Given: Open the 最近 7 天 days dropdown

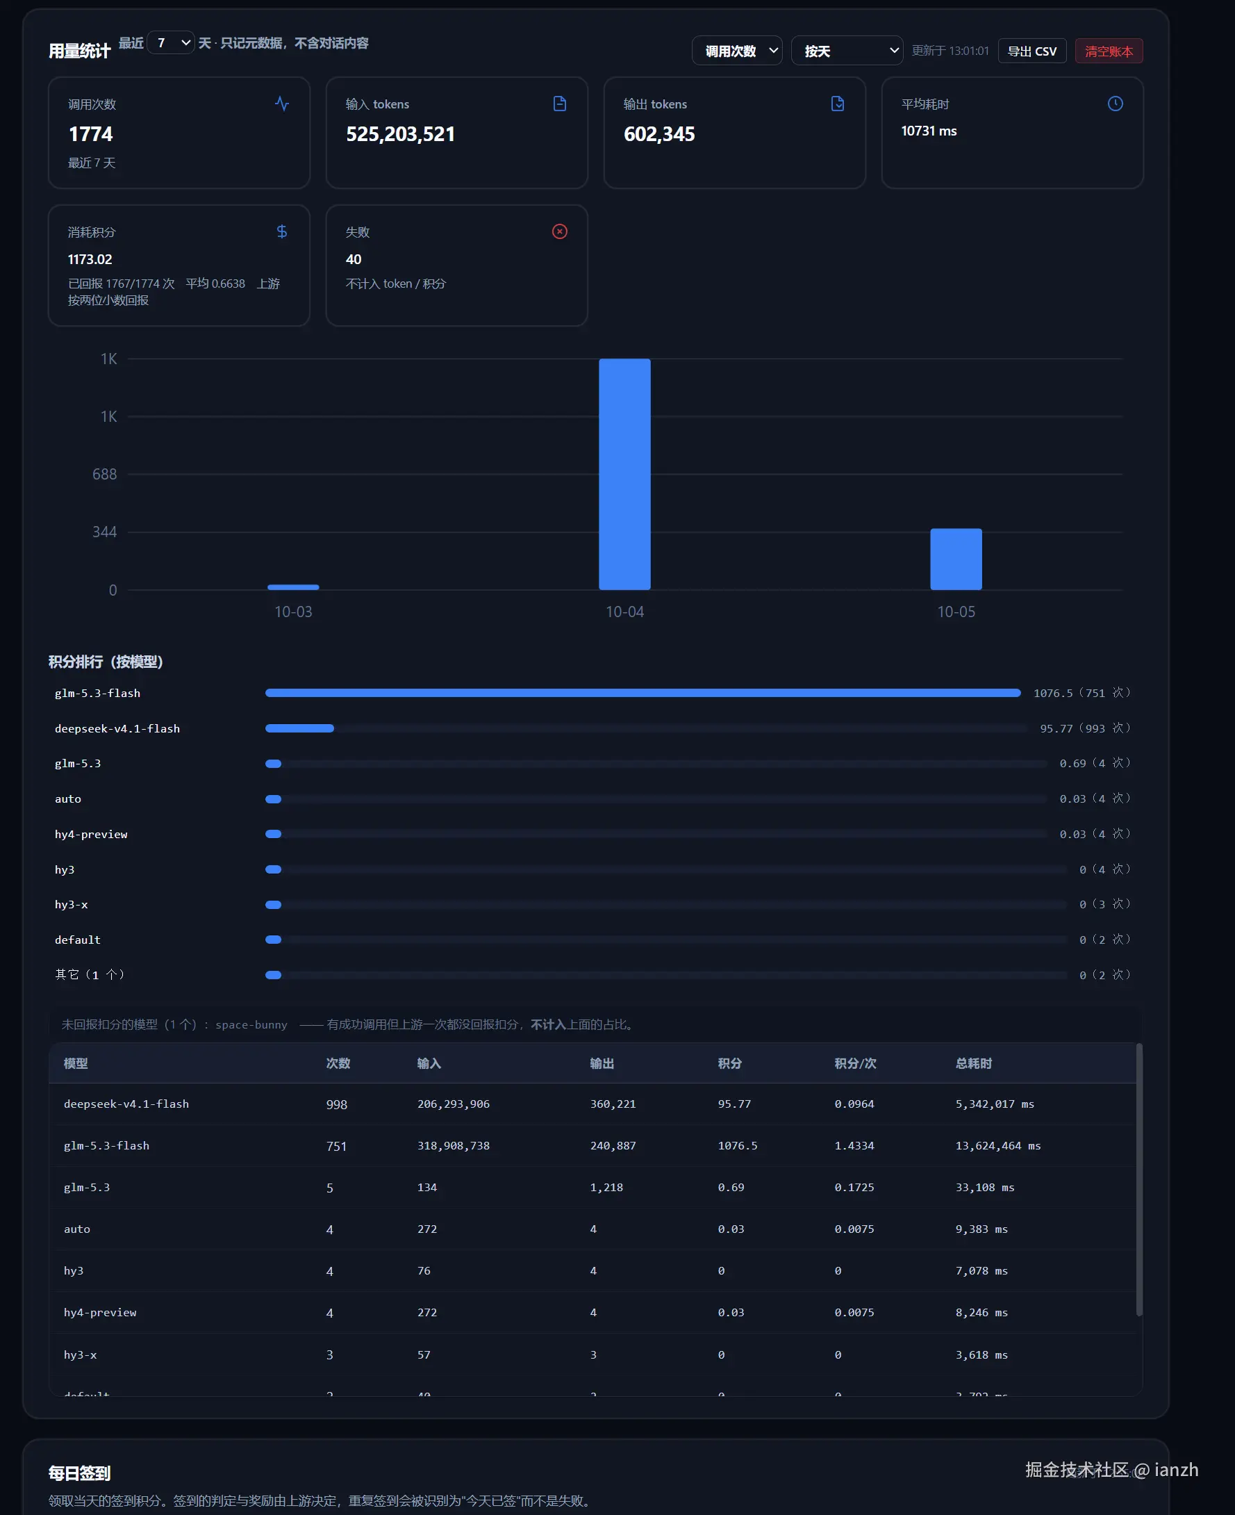Looking at the screenshot, I should (x=171, y=42).
